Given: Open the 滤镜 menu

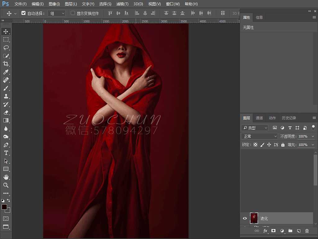Looking at the screenshot, I should [x=122, y=4].
